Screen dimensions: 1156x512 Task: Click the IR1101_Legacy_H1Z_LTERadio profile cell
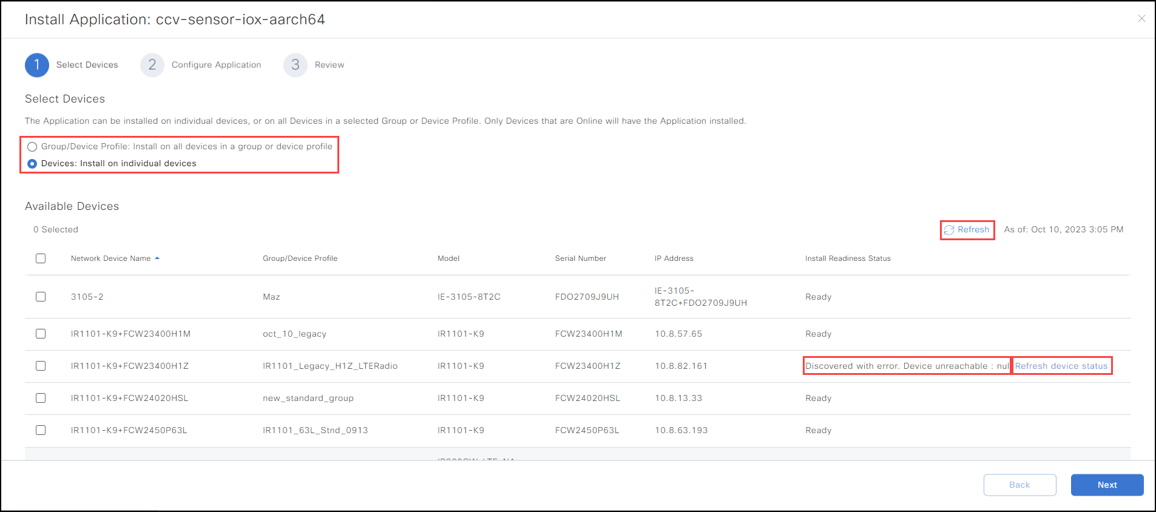(330, 366)
